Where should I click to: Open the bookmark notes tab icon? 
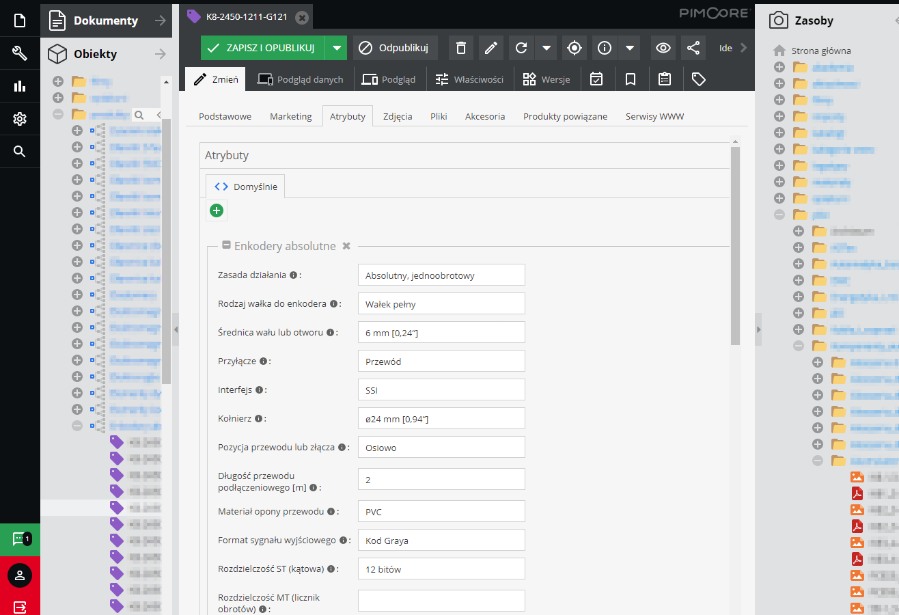631,79
